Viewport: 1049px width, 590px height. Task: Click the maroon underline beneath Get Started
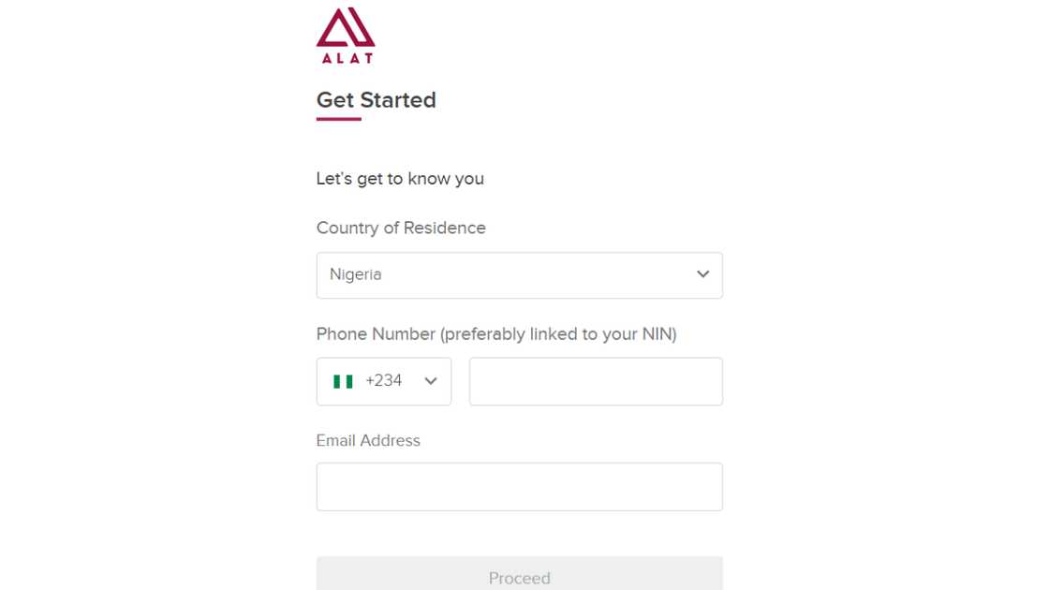pos(338,120)
